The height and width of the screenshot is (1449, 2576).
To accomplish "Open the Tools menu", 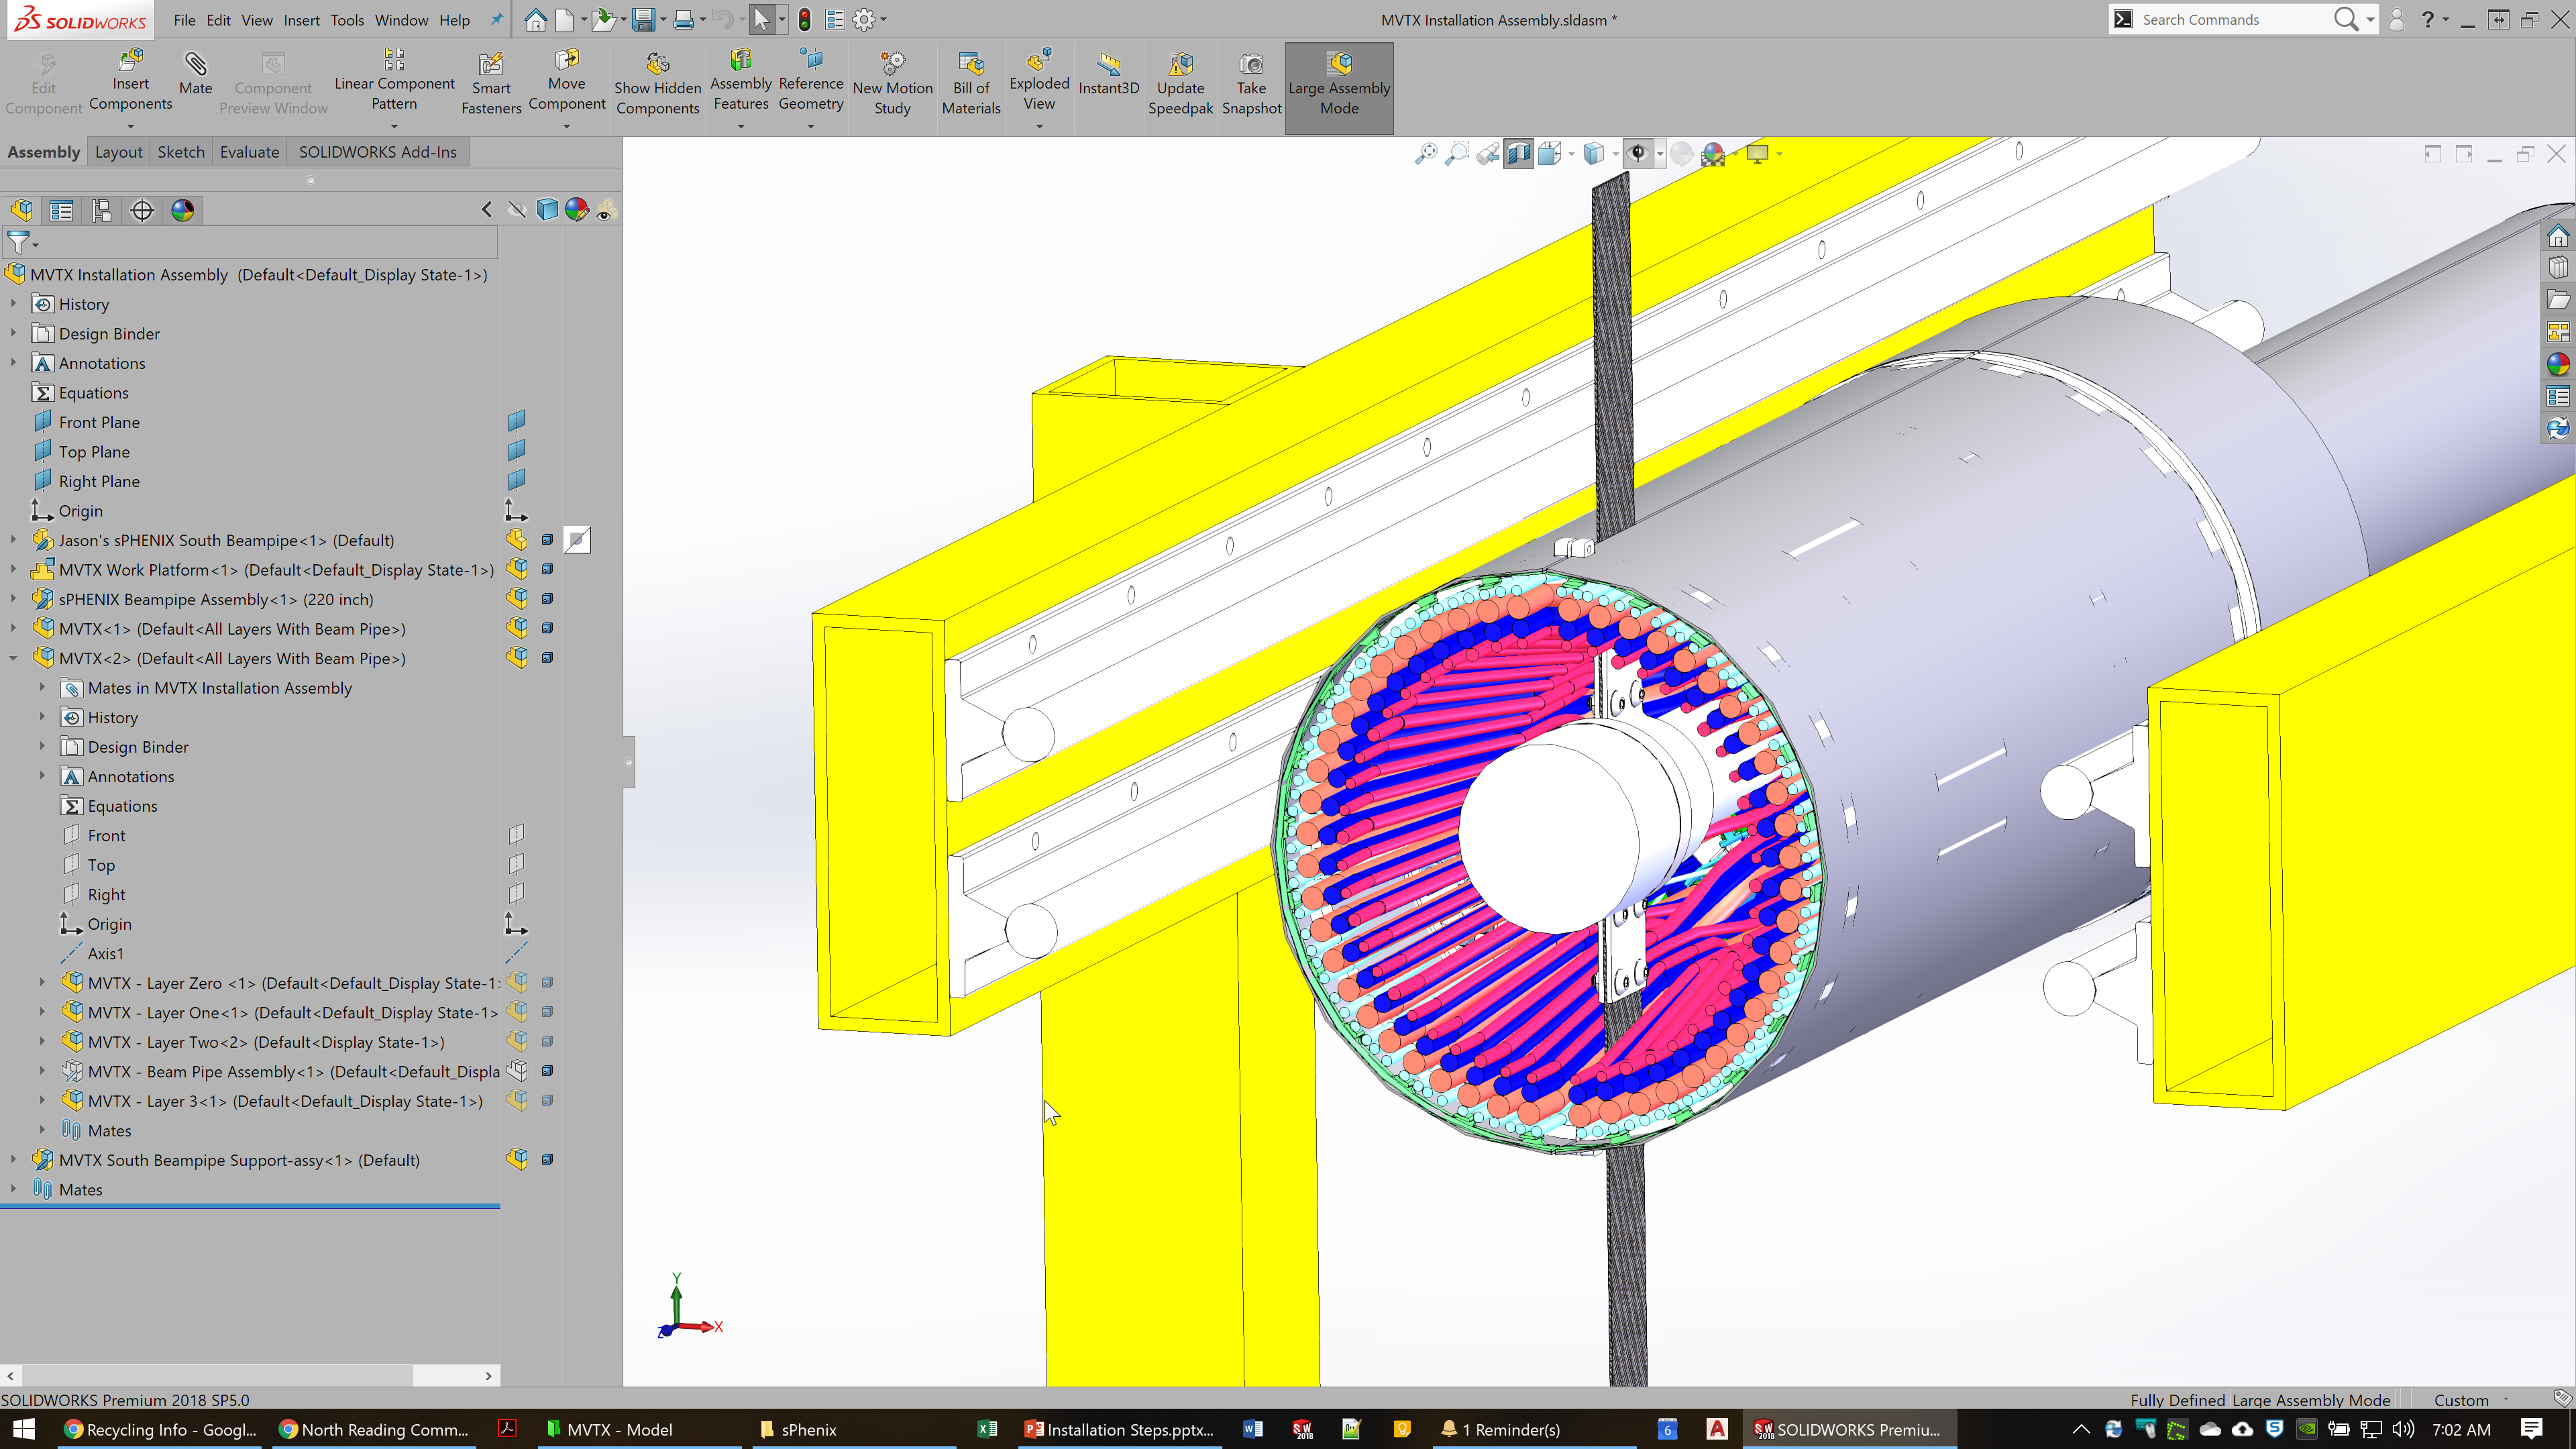I will point(347,20).
